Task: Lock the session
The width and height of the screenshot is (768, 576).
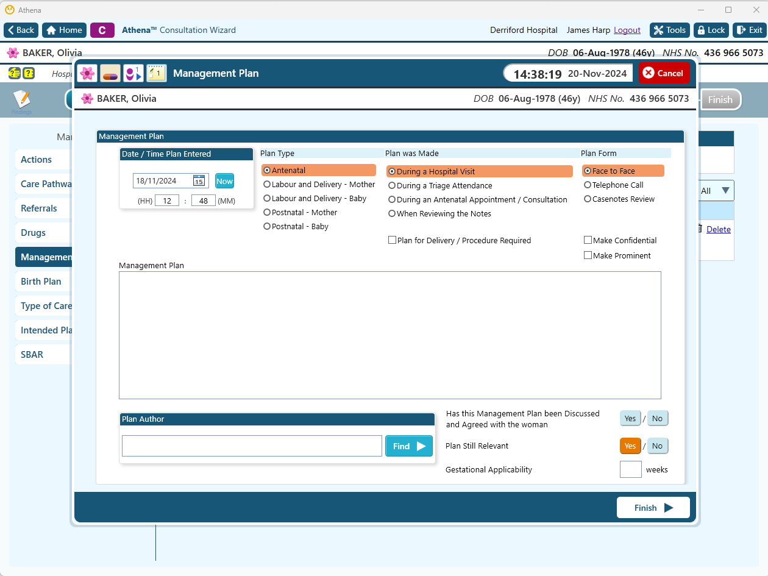Action: click(x=711, y=30)
